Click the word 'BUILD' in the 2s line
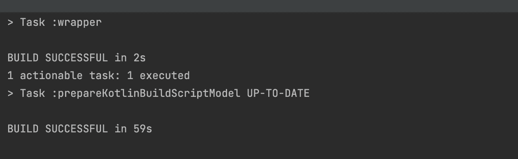 tap(23, 58)
